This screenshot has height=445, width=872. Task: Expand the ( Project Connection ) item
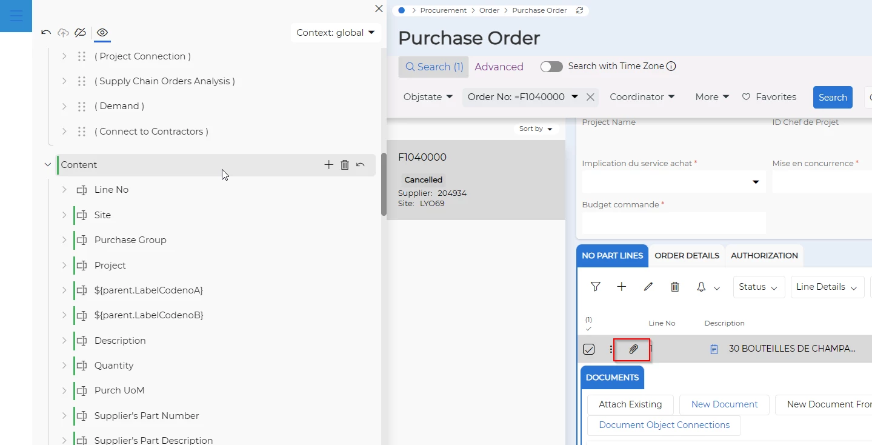pos(64,56)
